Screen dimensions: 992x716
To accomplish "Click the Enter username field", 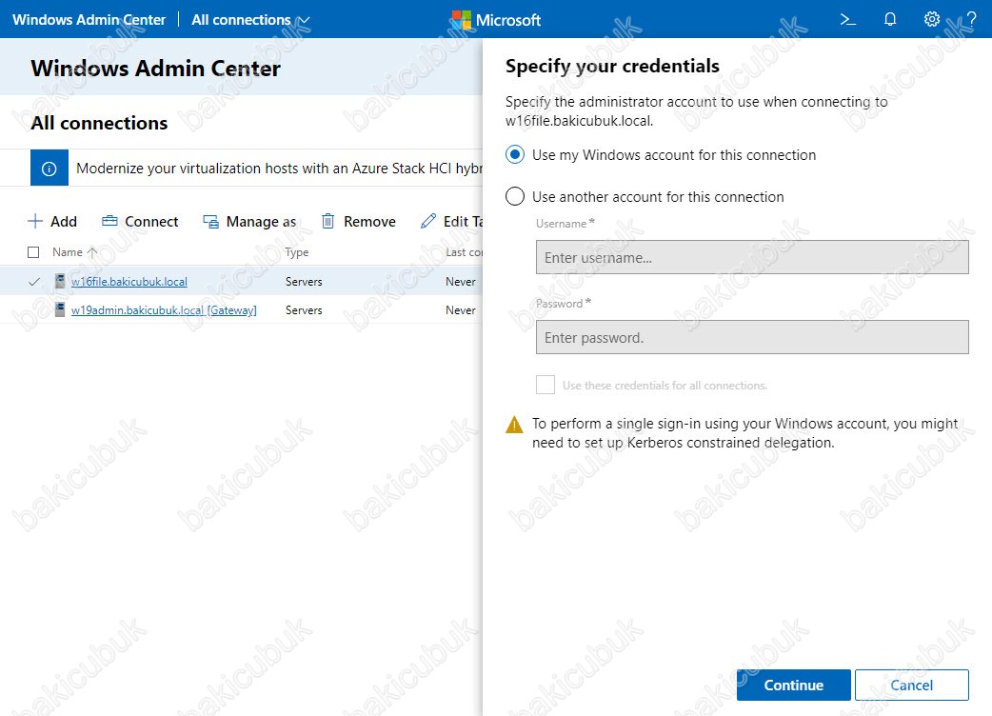I will [752, 257].
